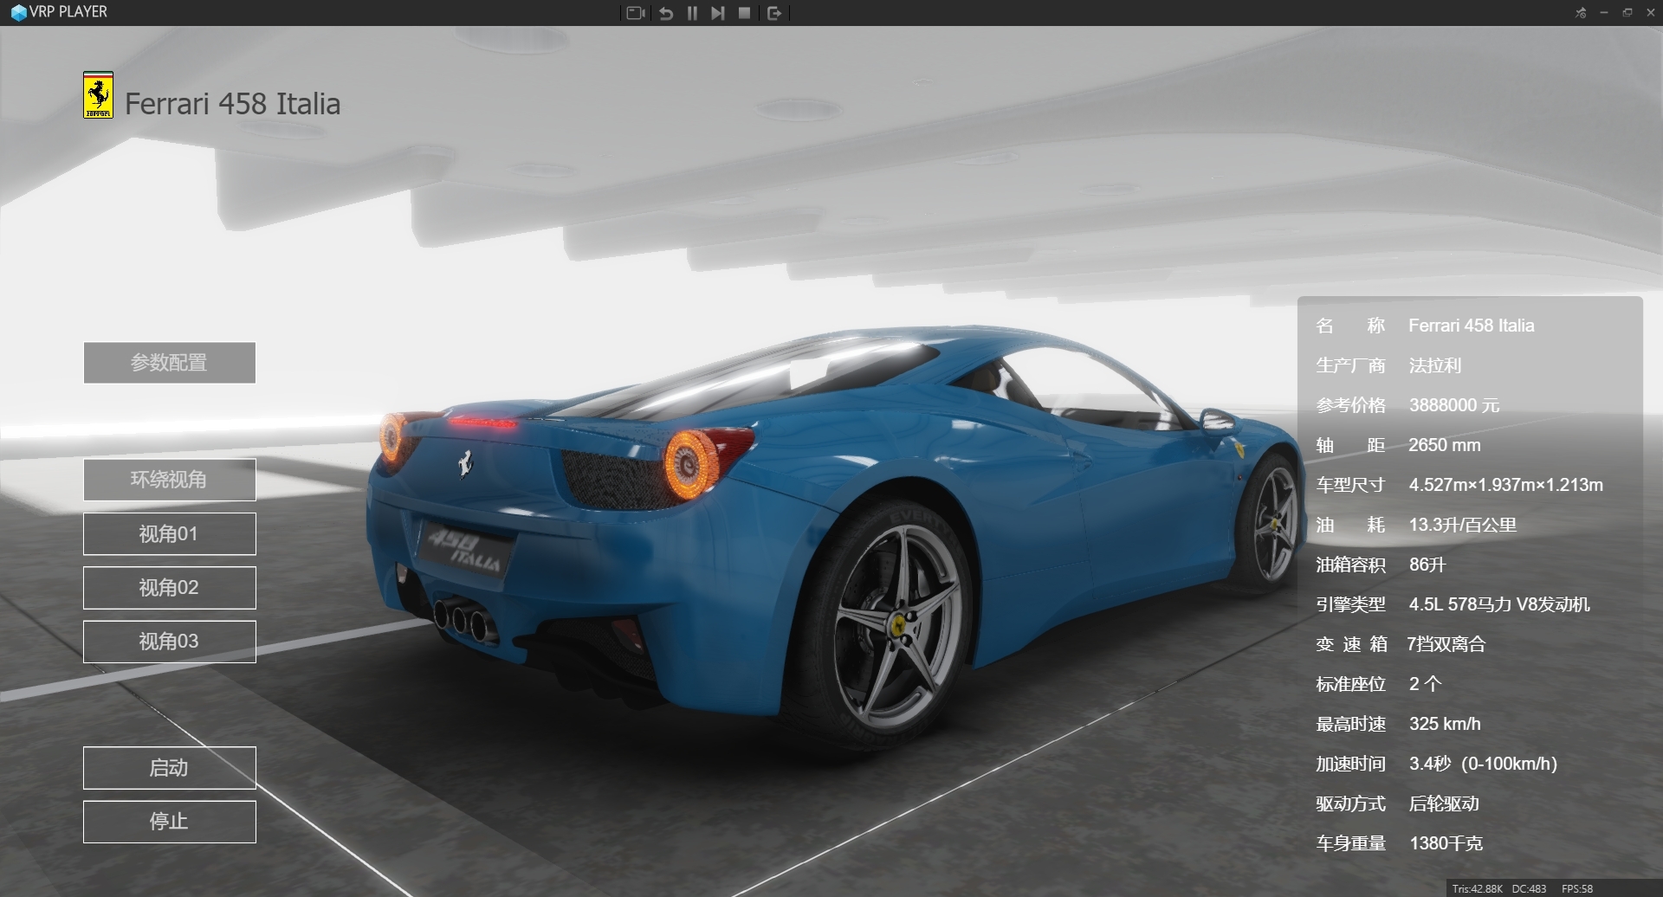Click the engine spec 4.5L 578马力 V8发动机
Screen dimensions: 1663x897
pyautogui.click(x=1499, y=604)
